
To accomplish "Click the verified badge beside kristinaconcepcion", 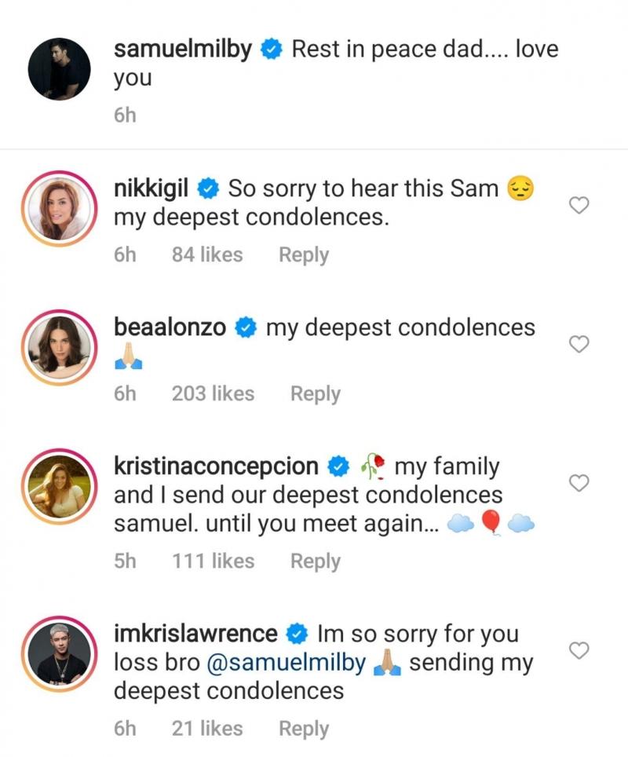I will coord(338,467).
